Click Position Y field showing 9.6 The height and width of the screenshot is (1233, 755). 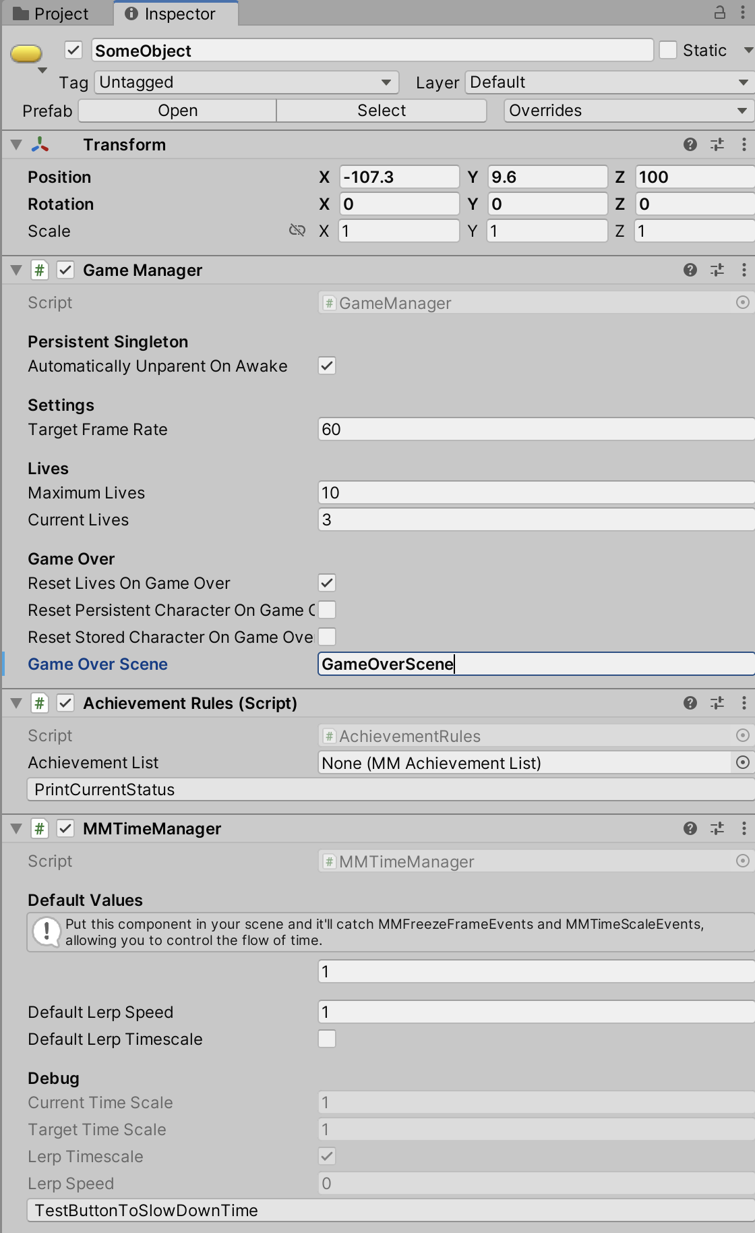click(547, 177)
